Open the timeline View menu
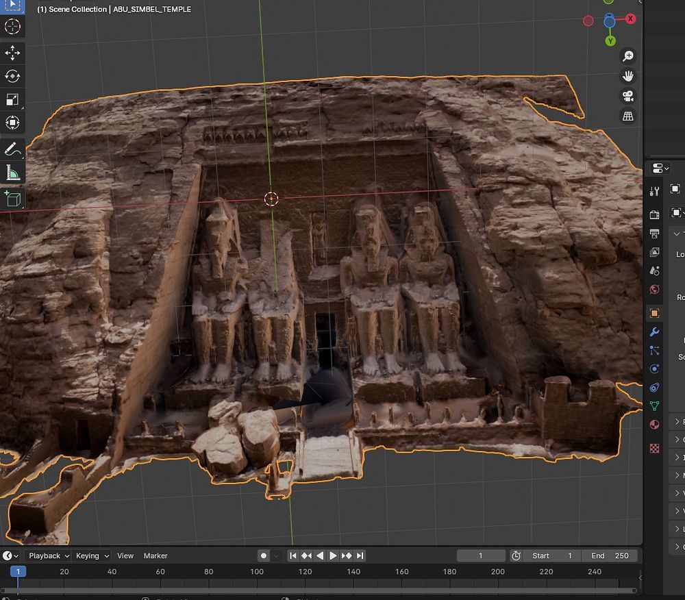 click(x=125, y=555)
